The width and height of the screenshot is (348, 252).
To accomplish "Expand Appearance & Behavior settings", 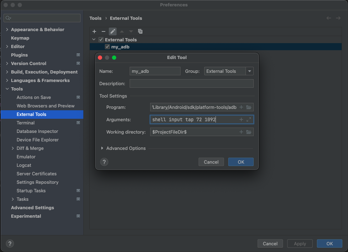I will 7,30.
